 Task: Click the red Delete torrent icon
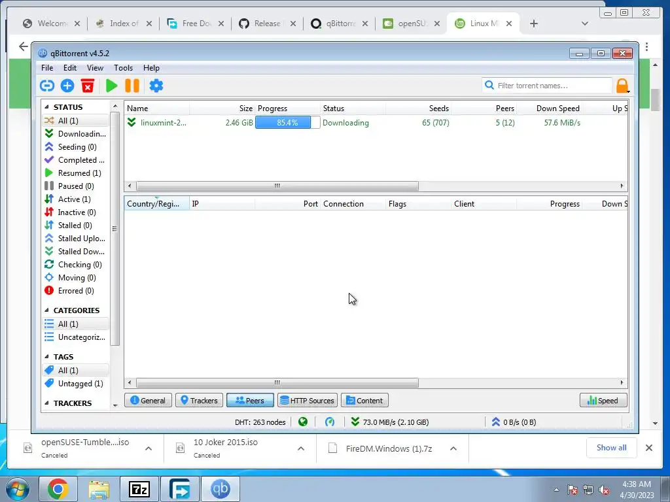click(88, 86)
